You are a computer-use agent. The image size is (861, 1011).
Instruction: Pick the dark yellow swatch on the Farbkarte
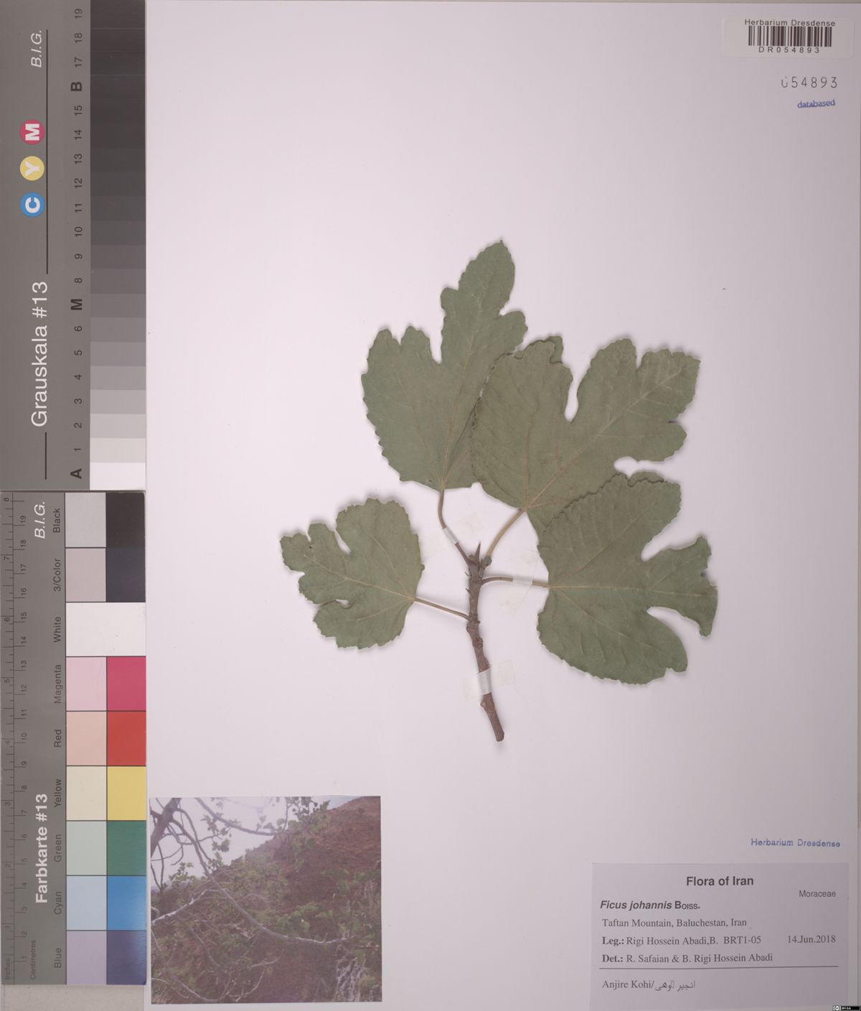coord(126,793)
